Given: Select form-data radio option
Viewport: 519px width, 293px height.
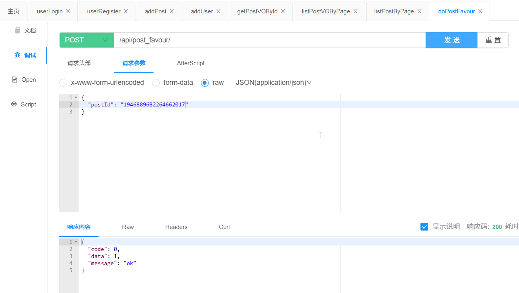Looking at the screenshot, I should tap(156, 83).
